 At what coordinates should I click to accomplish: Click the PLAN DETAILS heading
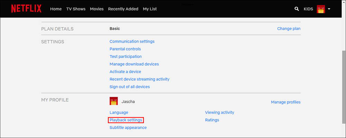pos(57,29)
